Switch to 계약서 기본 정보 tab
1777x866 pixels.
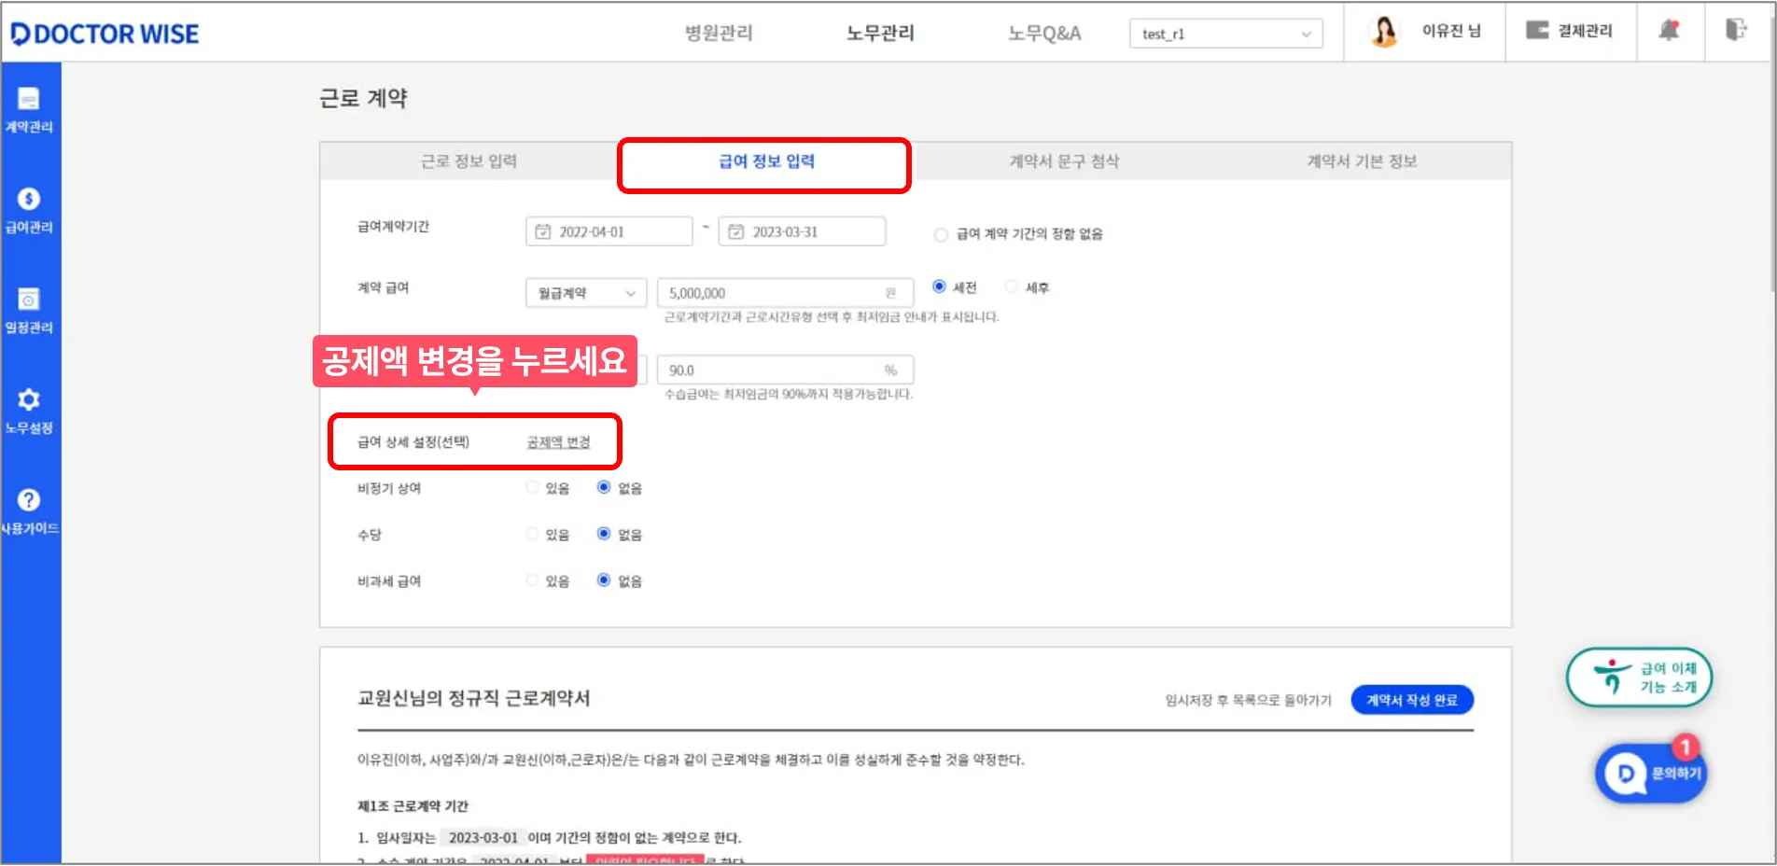(x=1362, y=161)
